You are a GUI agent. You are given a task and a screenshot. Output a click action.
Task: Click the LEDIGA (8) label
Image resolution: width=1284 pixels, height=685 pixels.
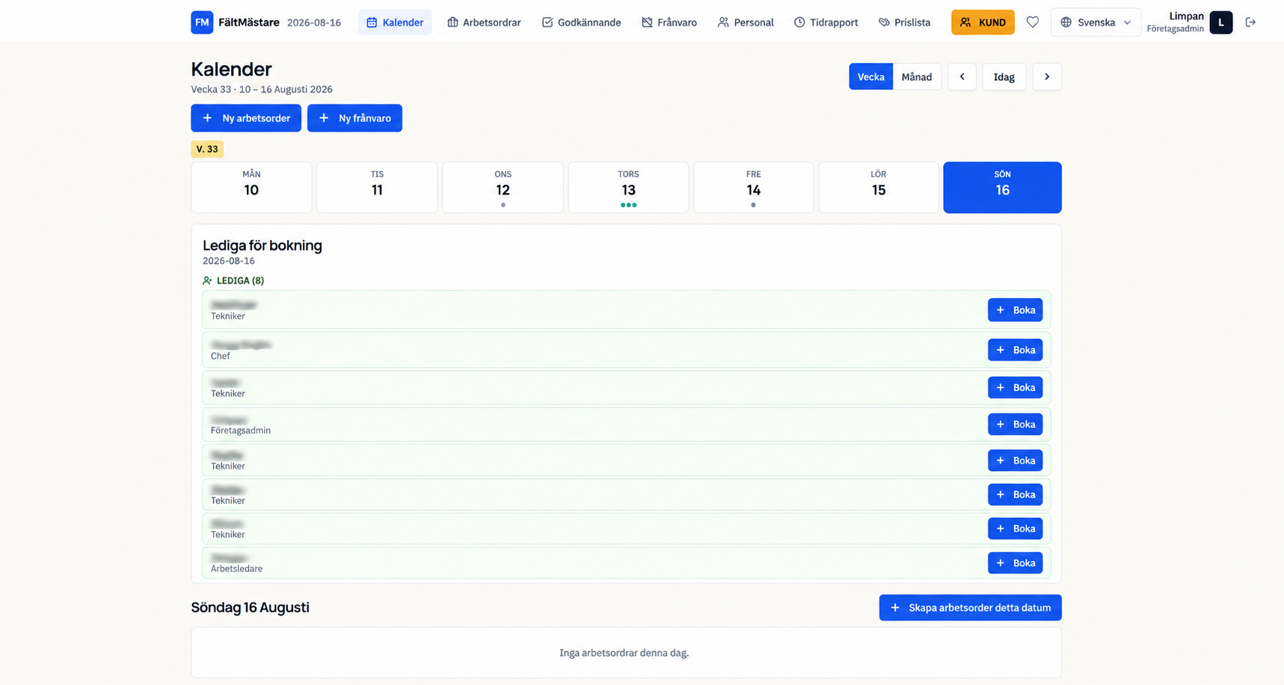[x=240, y=280]
